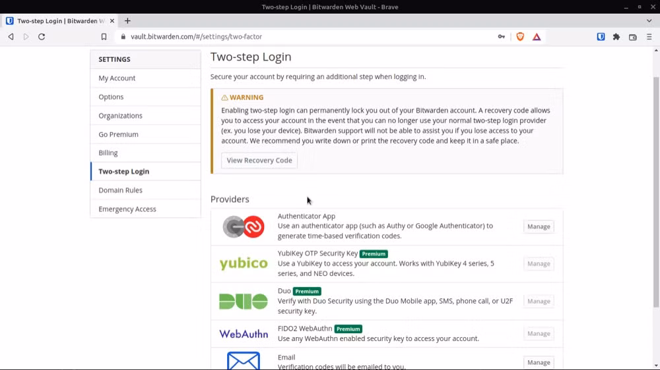Viewport: 660px width, 370px height.
Task: Click the scrollbar up arrow
Action: [656, 51]
